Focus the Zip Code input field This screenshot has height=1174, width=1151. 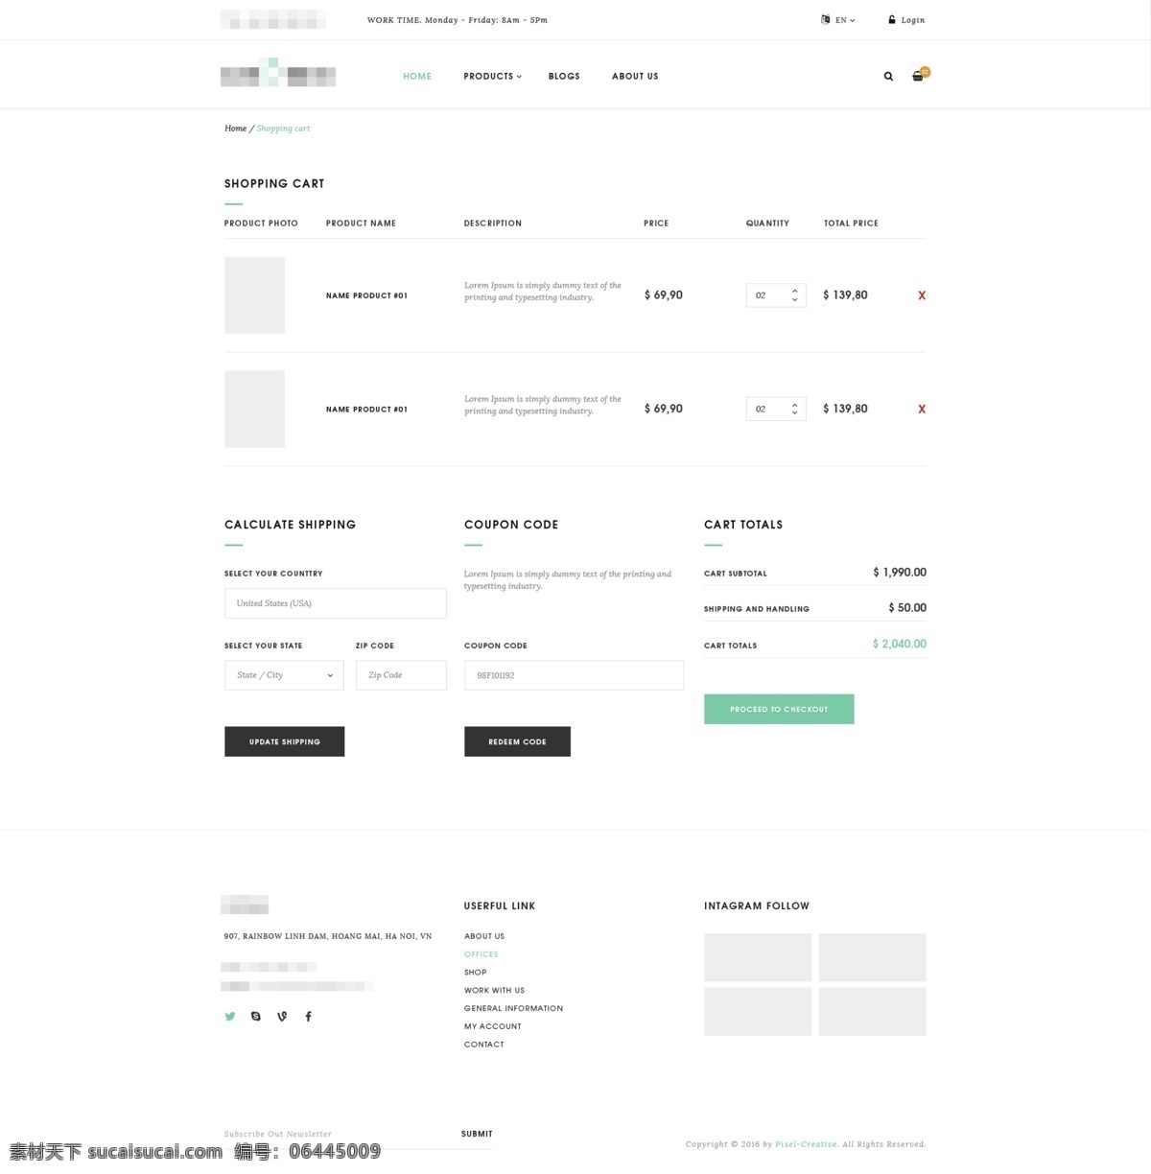coord(401,675)
